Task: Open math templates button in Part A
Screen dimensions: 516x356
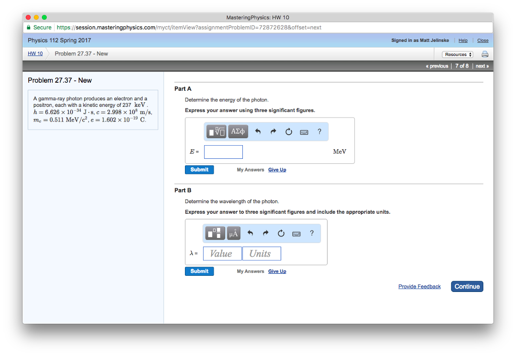Action: (217, 132)
